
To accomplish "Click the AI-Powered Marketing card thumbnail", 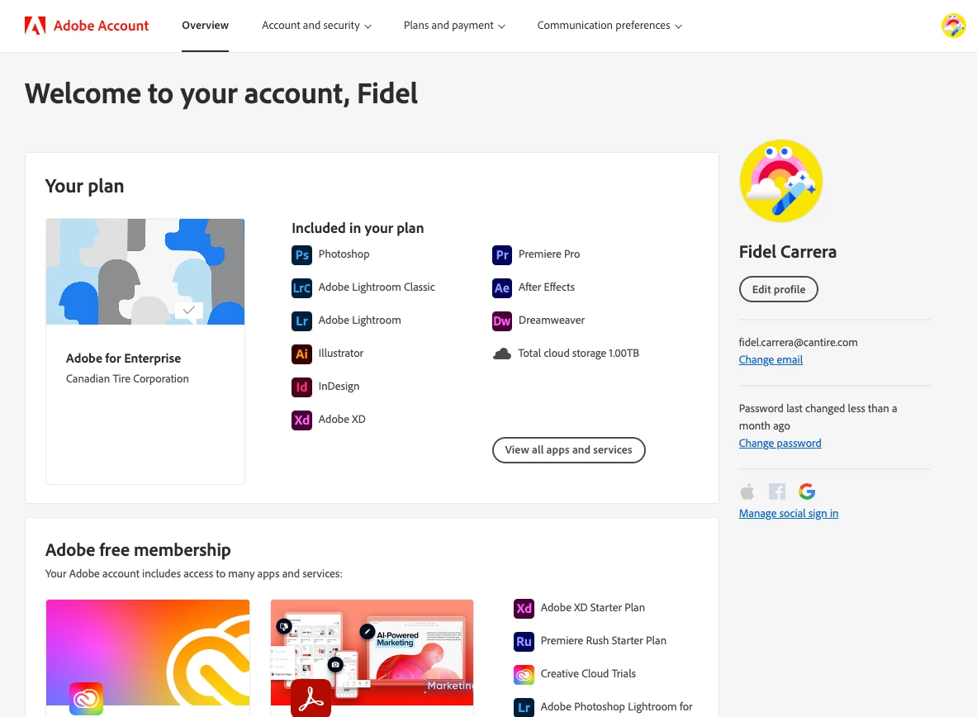I will [372, 653].
